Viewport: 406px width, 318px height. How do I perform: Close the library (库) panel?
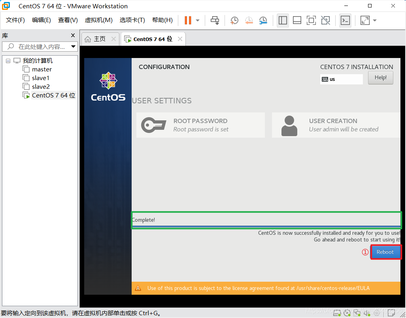[73, 36]
